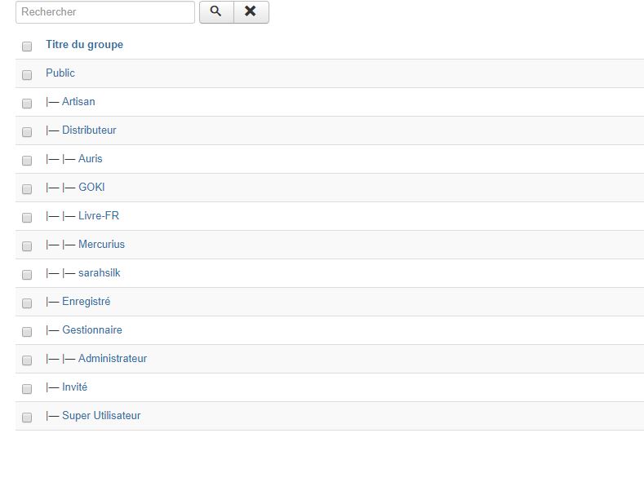
Task: Mark the GOKI row checkbox
Action: coord(27,189)
